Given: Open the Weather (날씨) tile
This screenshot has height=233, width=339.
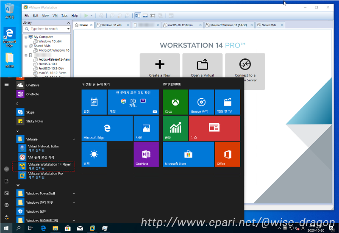Looking at the screenshot, I should point(94,154).
